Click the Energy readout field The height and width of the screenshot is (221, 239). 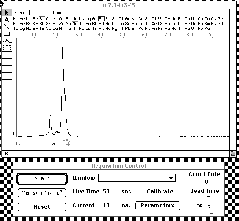[x=40, y=13]
